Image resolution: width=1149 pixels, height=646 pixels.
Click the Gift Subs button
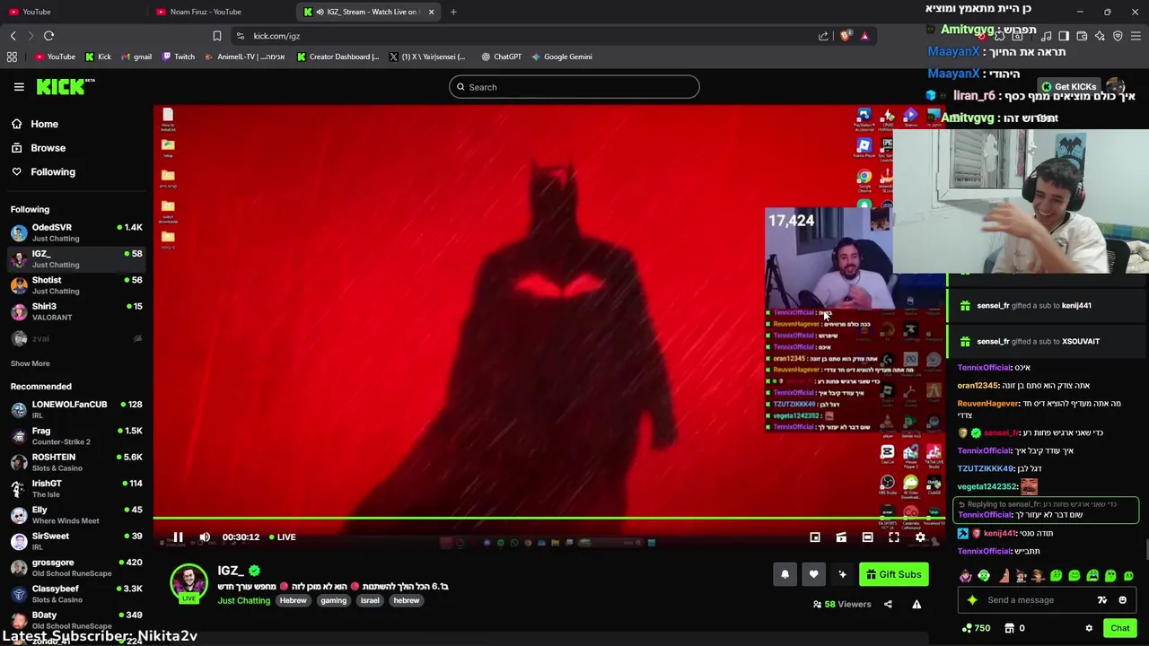click(x=893, y=574)
